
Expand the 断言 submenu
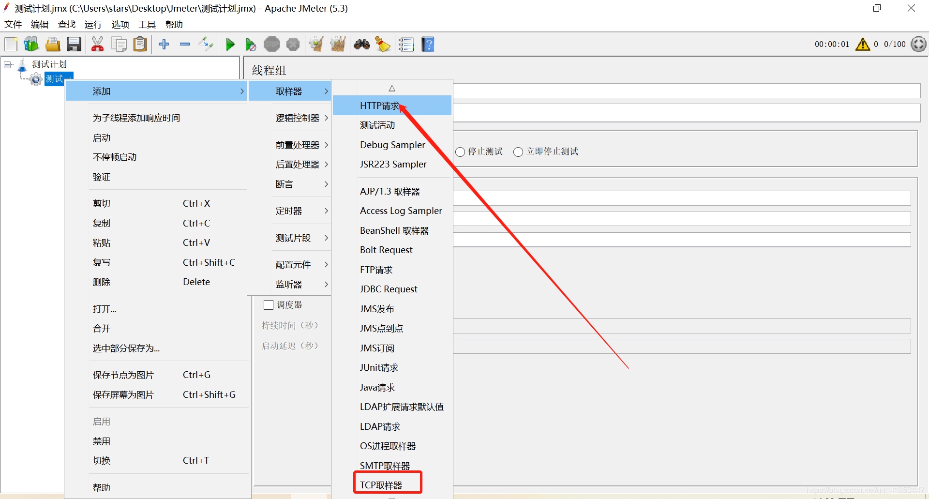coord(290,184)
